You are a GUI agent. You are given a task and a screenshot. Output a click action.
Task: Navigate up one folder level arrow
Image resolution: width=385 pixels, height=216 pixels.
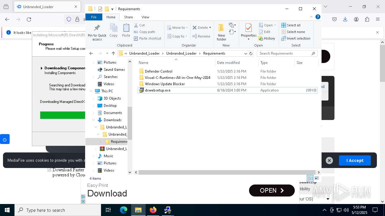(113, 53)
